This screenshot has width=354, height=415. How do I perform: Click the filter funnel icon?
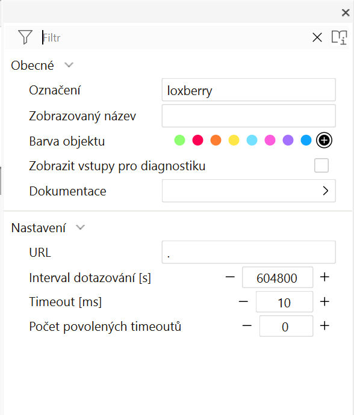coord(25,37)
